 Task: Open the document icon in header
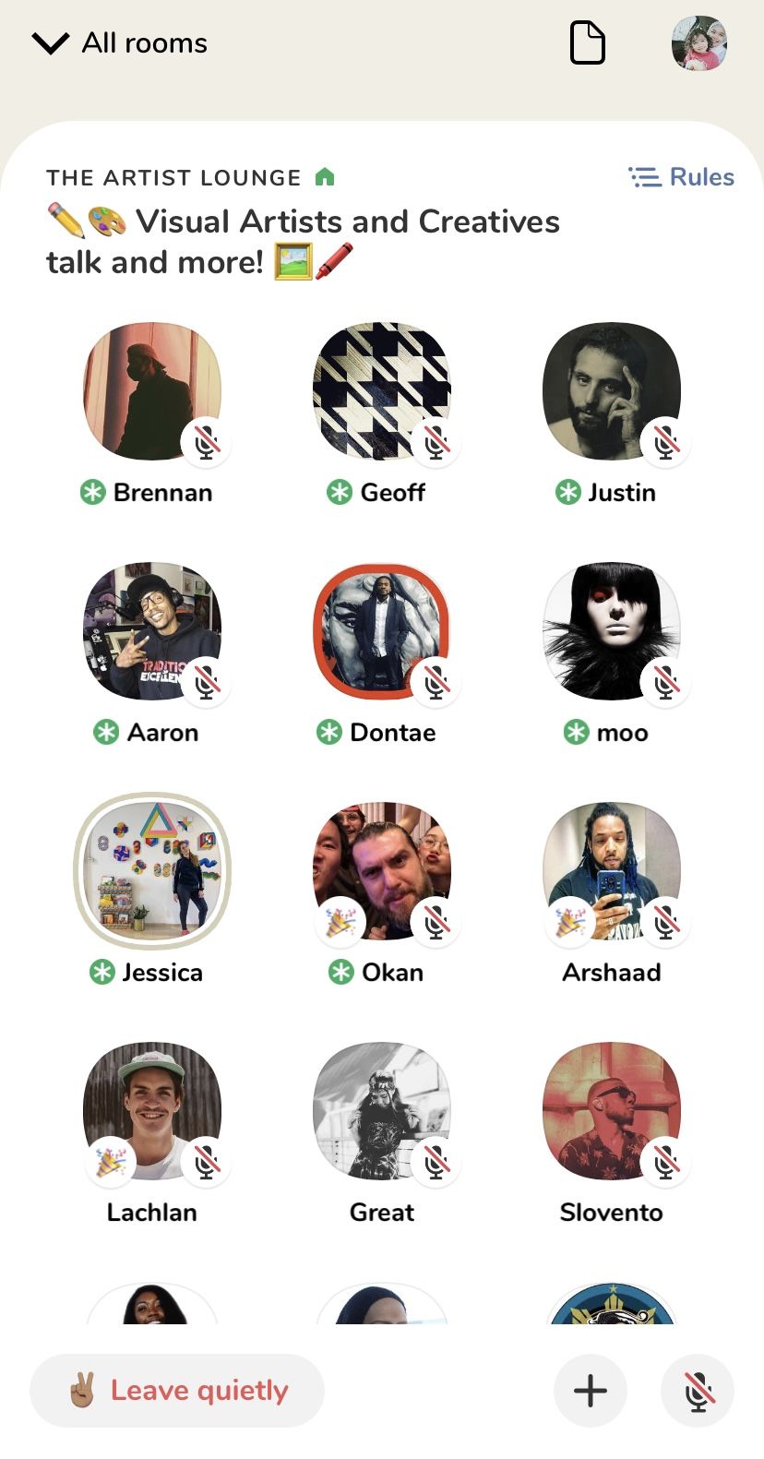click(x=588, y=43)
